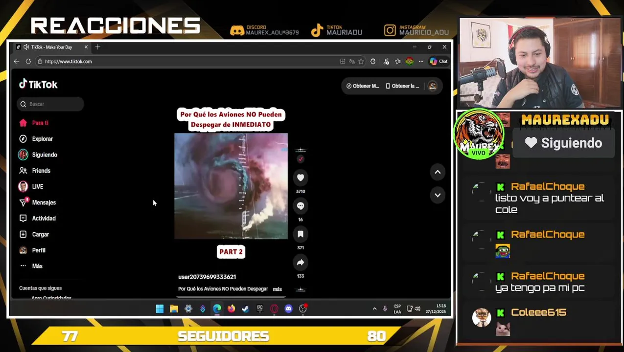
Task: Share the video with the arrow icon
Action: point(300,263)
